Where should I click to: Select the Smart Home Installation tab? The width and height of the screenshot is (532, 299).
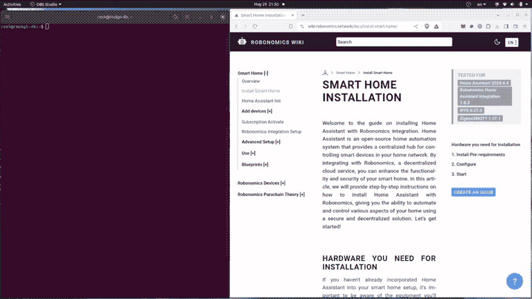(x=263, y=15)
